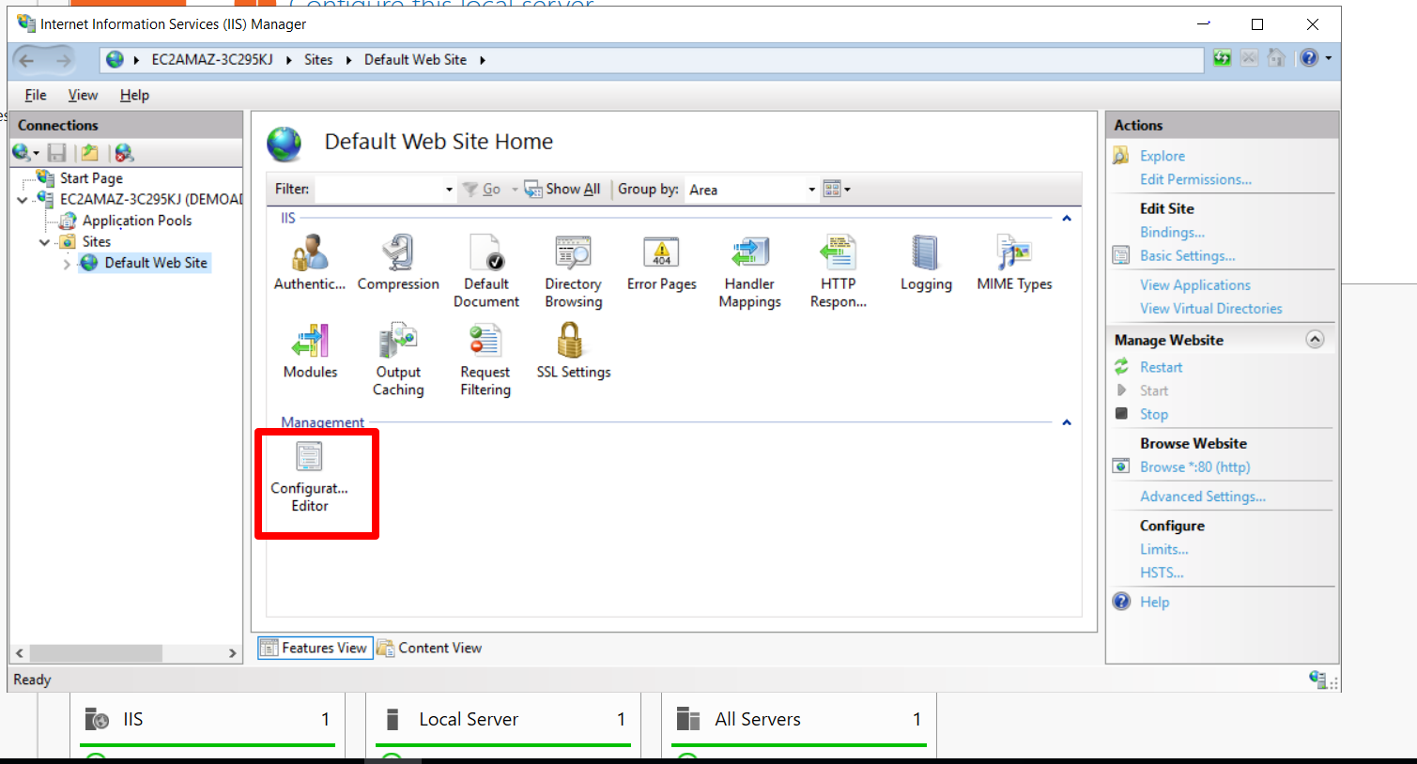
Task: Open Request Filtering feature
Action: (485, 360)
